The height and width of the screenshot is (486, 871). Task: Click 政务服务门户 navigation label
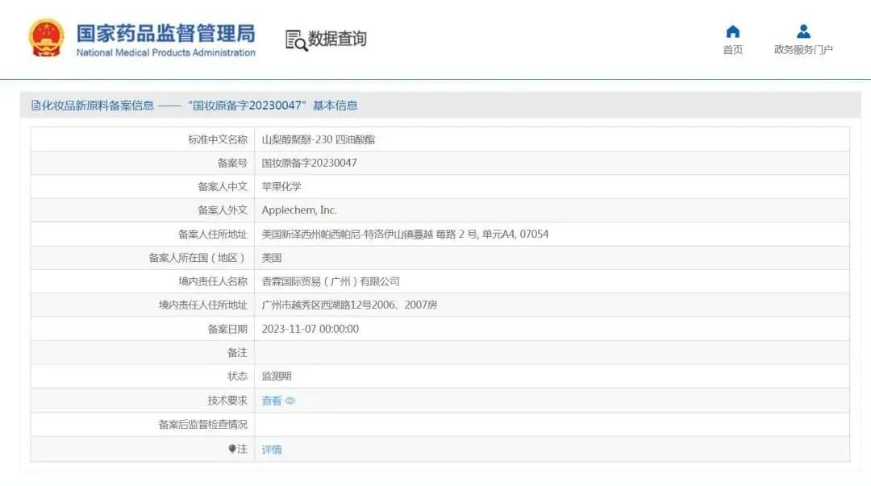click(803, 49)
